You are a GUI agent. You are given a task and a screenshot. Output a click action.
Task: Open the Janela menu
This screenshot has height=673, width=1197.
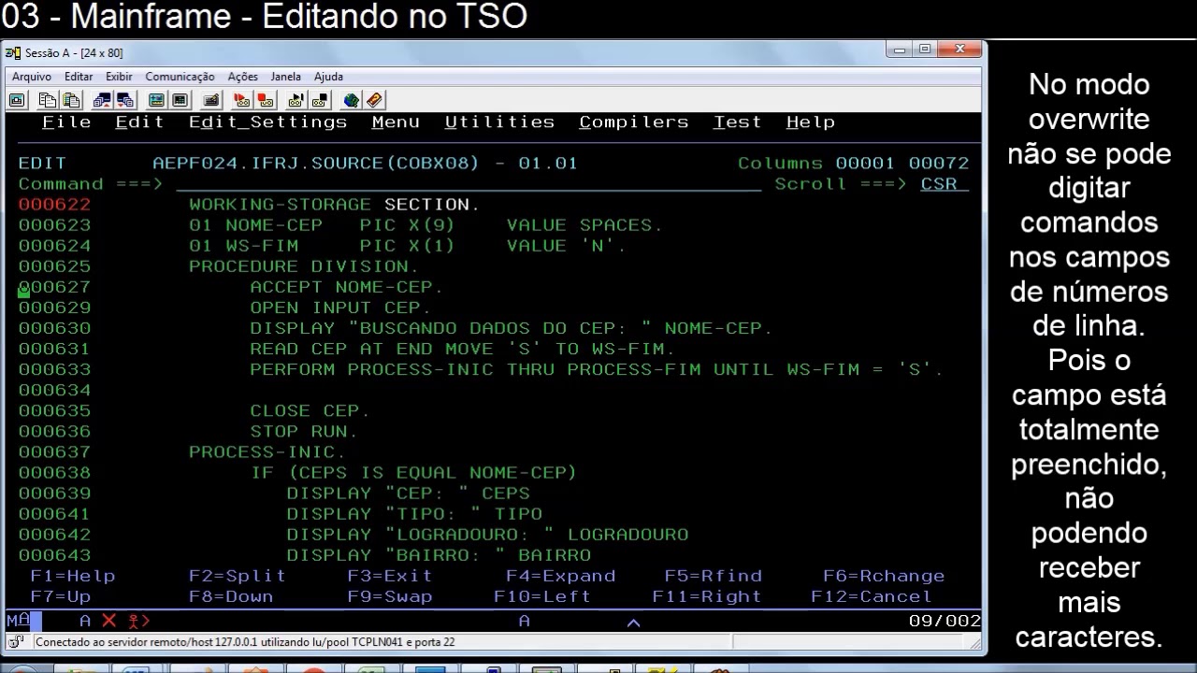(x=286, y=77)
